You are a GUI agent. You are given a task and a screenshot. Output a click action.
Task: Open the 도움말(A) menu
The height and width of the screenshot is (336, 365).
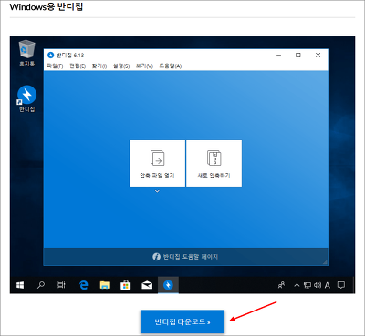click(x=171, y=66)
